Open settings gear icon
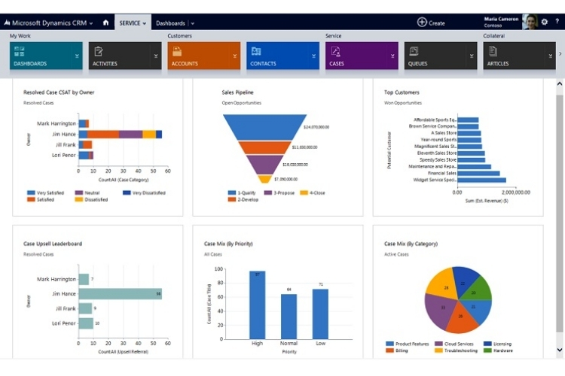The height and width of the screenshot is (376, 565). [x=545, y=23]
